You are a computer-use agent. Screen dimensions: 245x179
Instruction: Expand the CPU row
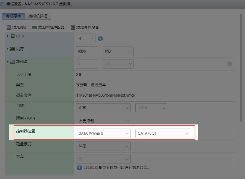(7, 36)
